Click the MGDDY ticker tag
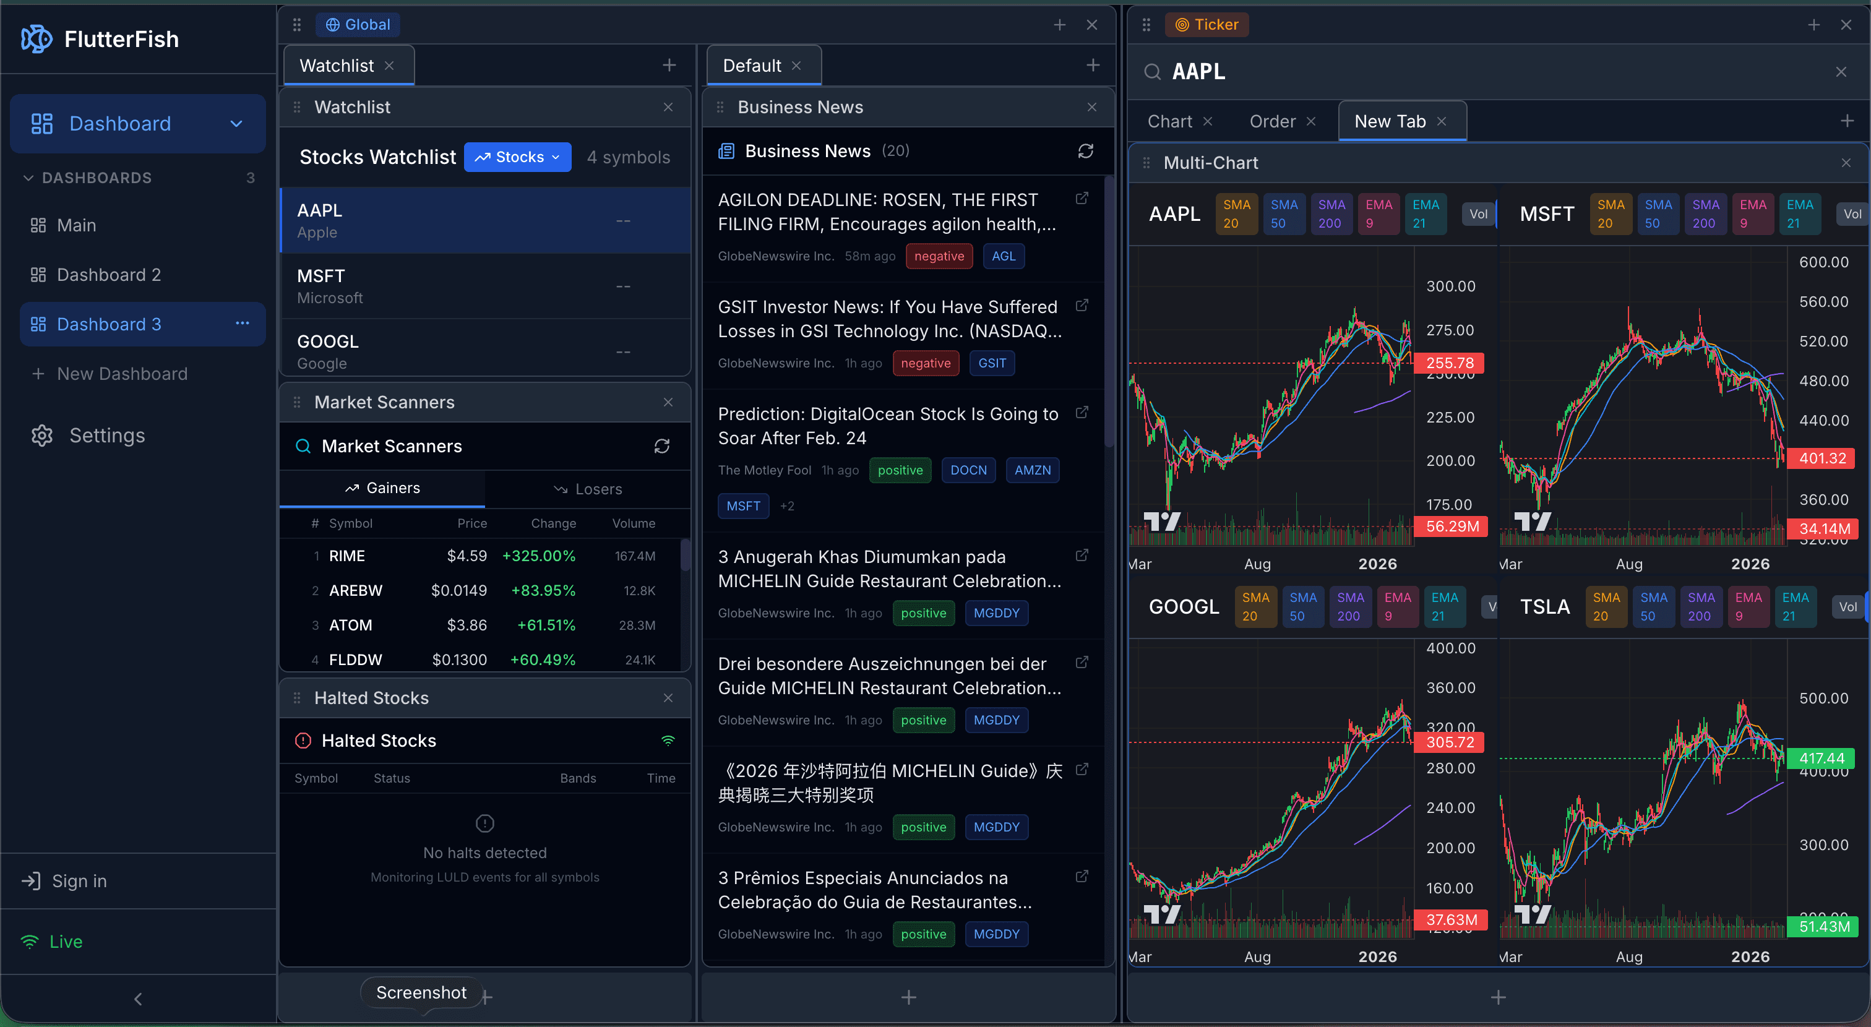 tap(996, 613)
